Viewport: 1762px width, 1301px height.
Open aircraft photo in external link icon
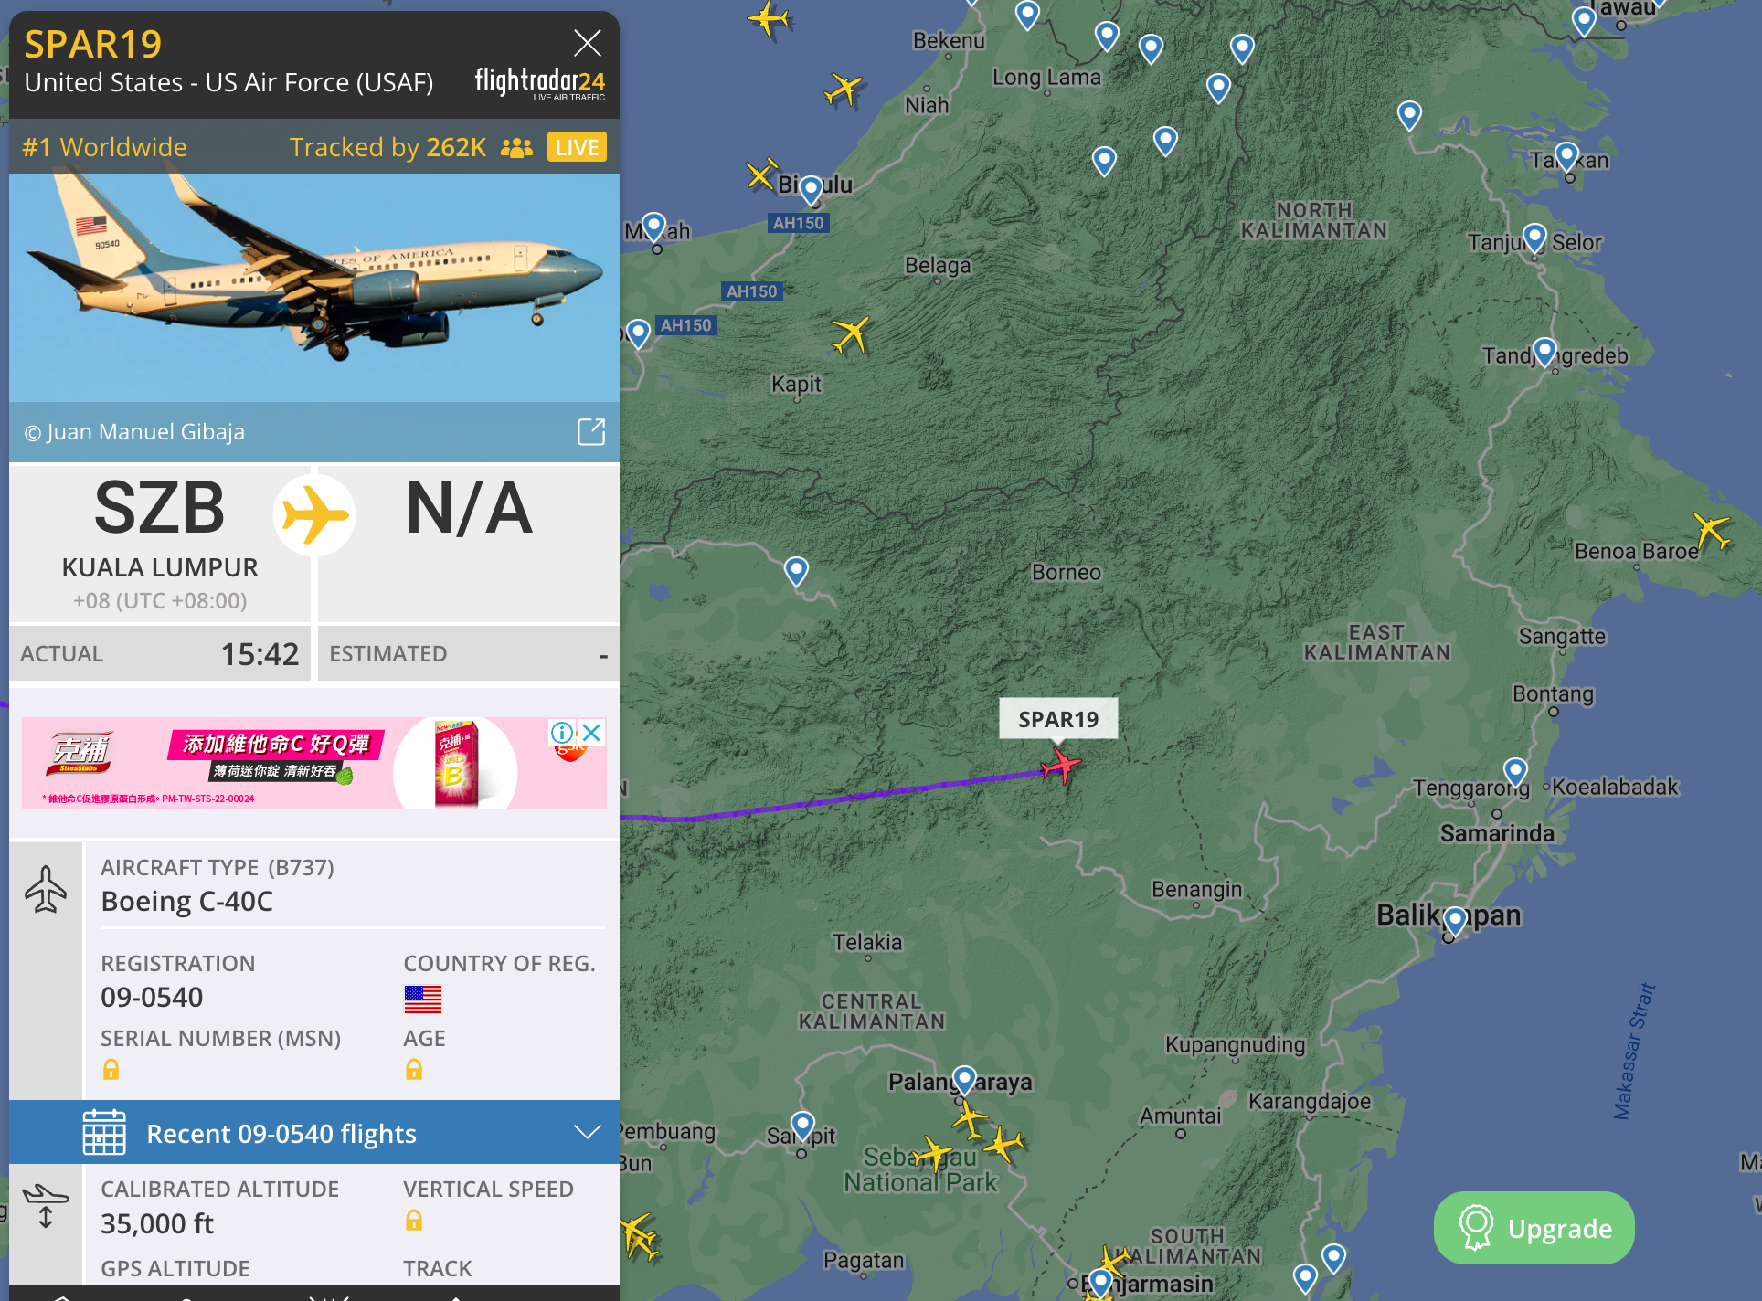[x=591, y=432]
